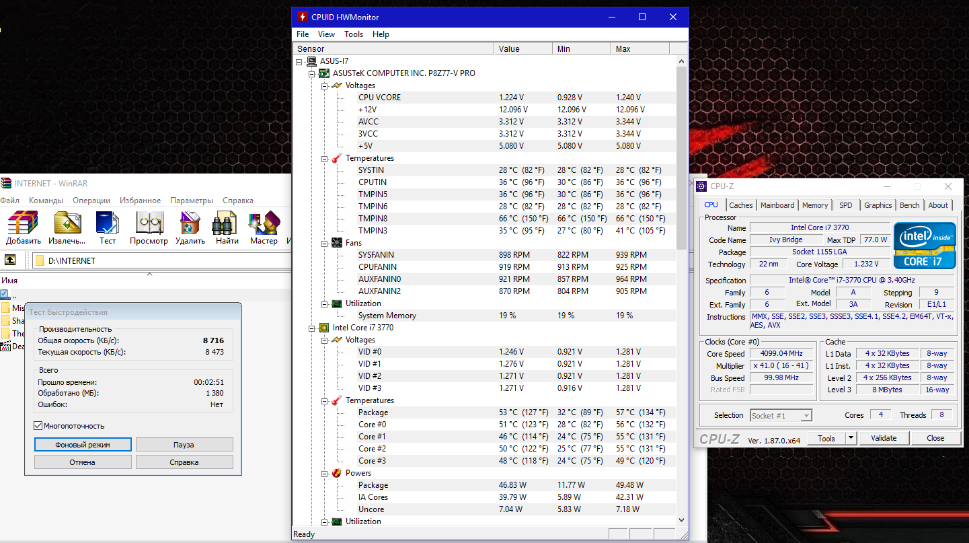This screenshot has width=969, height=543.
Task: Click the WinRAR books icon in its title bar
Action: point(5,183)
